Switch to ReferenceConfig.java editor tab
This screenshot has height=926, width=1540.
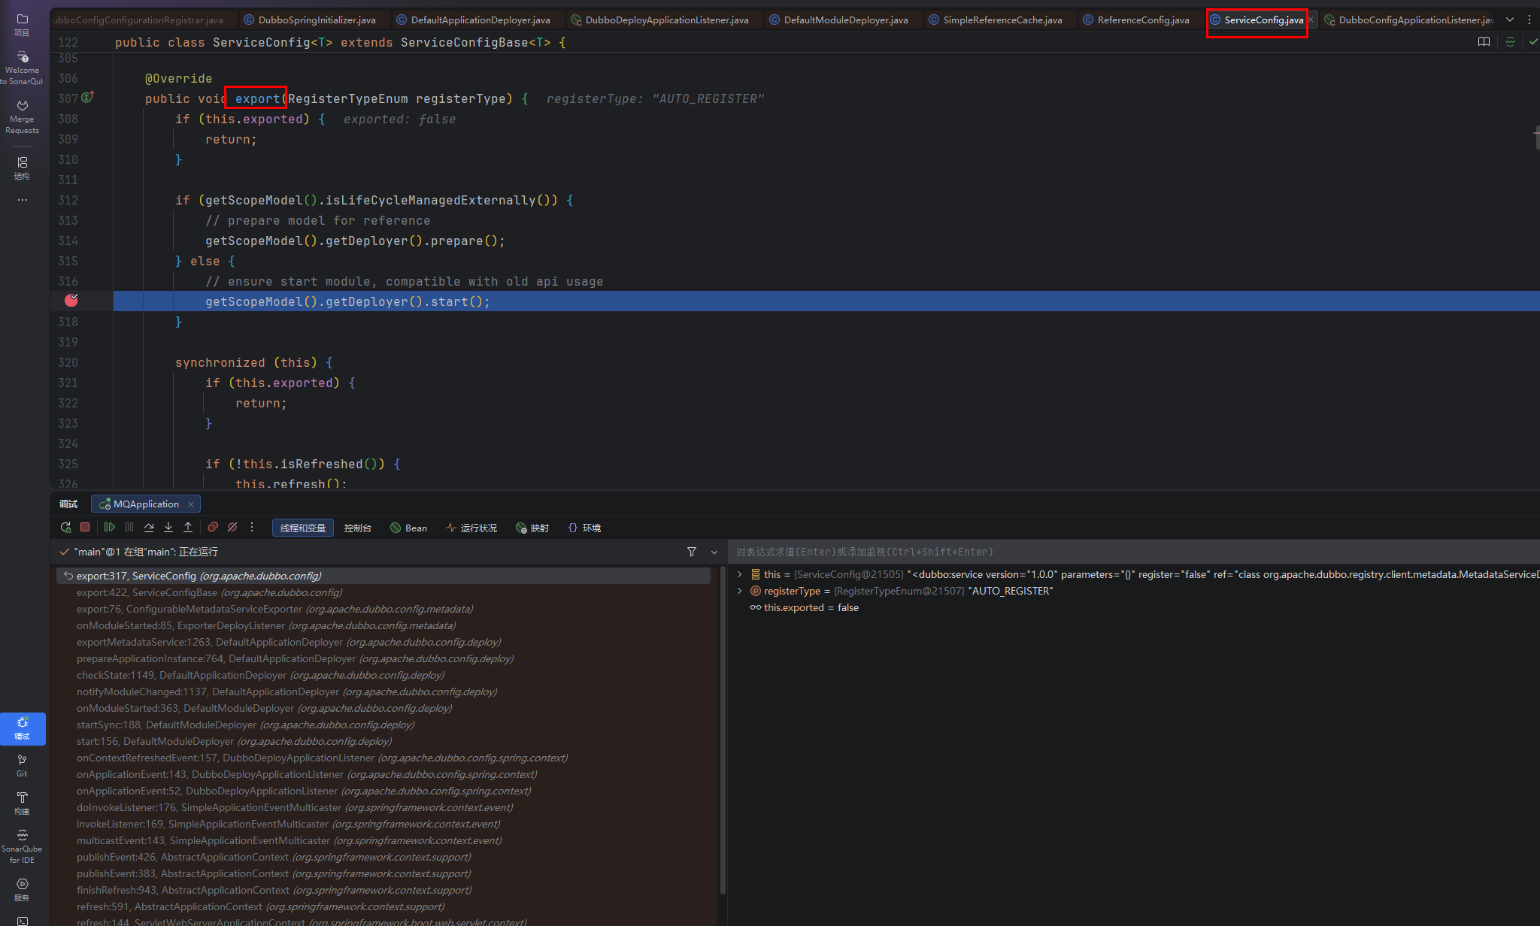pos(1142,20)
